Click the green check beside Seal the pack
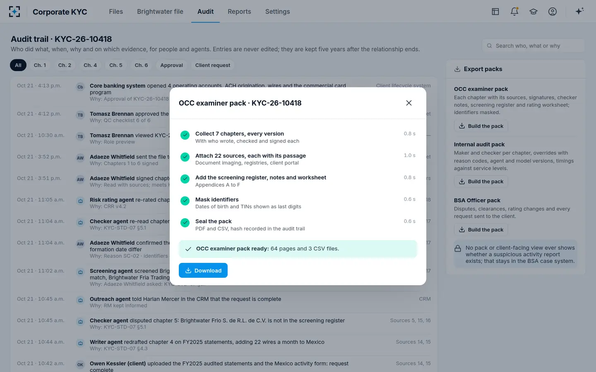 tap(185, 222)
